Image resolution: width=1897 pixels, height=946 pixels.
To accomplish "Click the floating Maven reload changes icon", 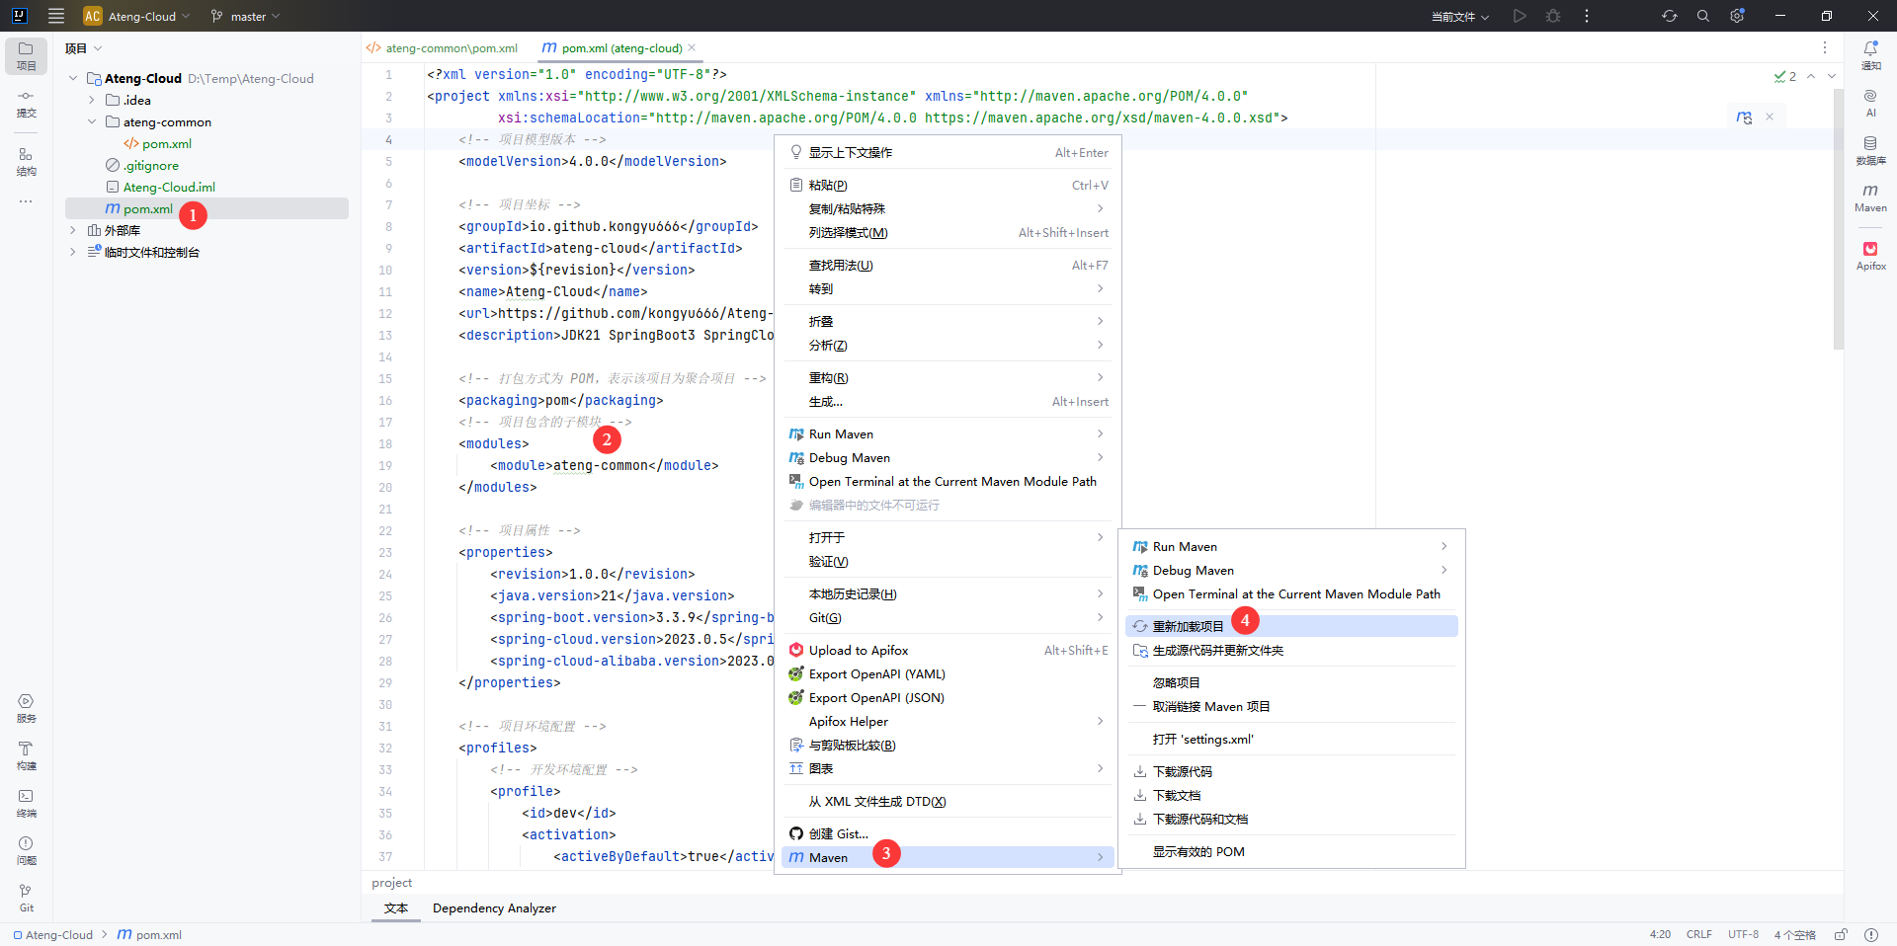I will [1744, 118].
